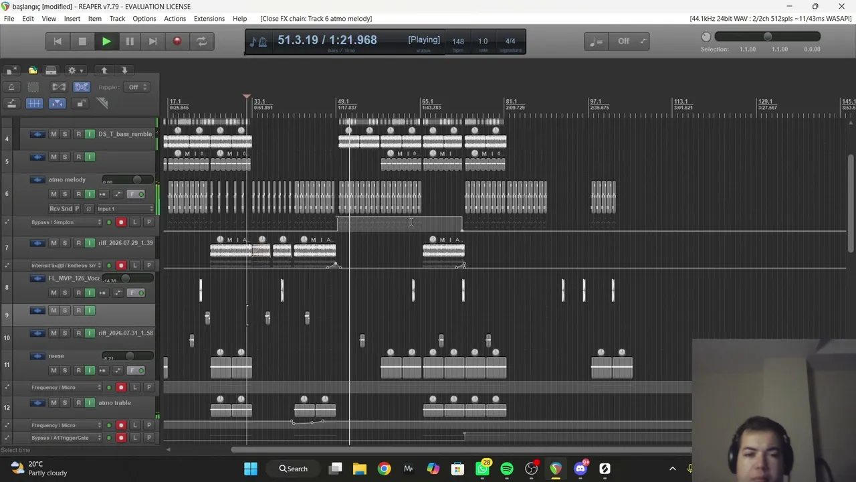Viewport: 856px width, 482px height.
Task: Open the project settings gear dropdown
Action: (x=75, y=70)
